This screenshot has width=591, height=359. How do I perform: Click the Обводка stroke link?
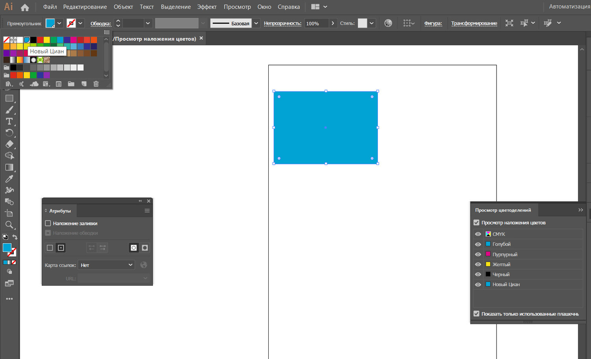coord(100,24)
